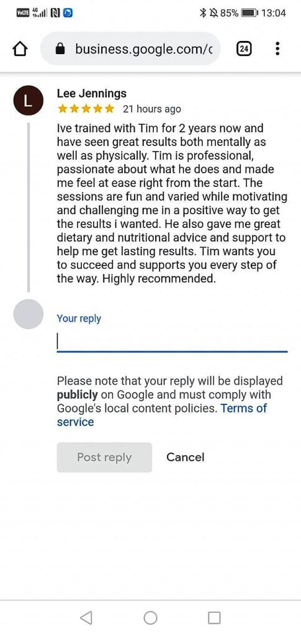Image resolution: width=301 pixels, height=636 pixels.
Task: Open the Lee Jennings reviewer name
Action: point(92,93)
